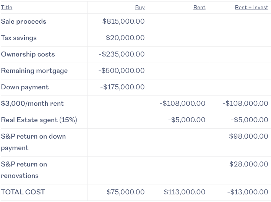Screen dimensions: 271x202
Task: Select the Rent column -$108,000.00 cell
Action: [x=182, y=103]
